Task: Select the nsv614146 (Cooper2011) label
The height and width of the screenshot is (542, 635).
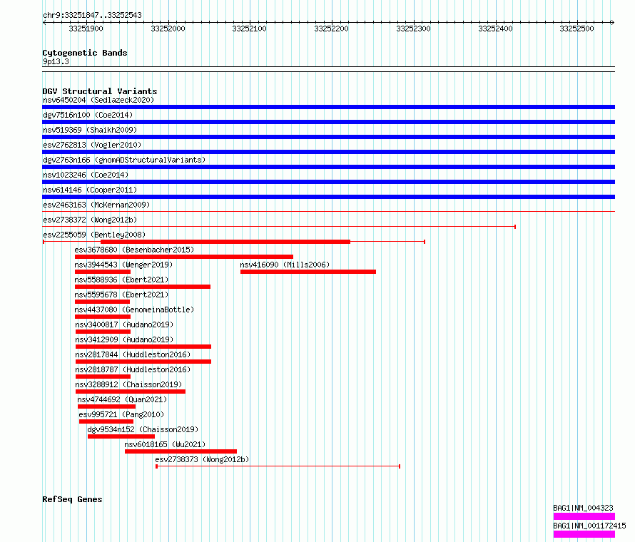Action: tap(90, 190)
